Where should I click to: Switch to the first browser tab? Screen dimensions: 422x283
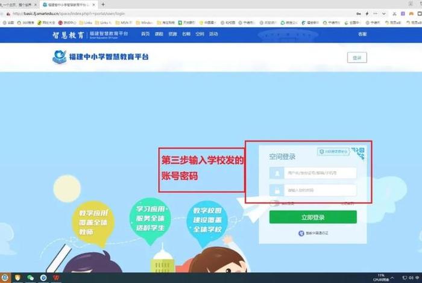click(17, 5)
